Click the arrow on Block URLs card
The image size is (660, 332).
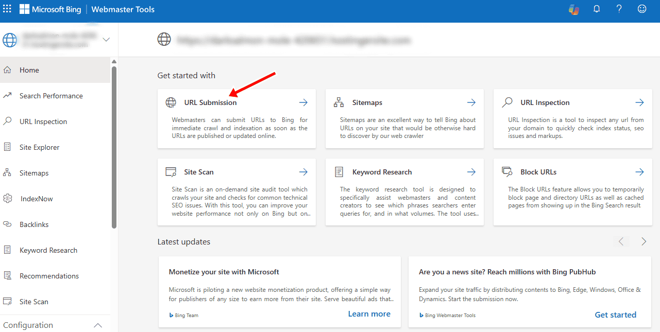coord(639,172)
